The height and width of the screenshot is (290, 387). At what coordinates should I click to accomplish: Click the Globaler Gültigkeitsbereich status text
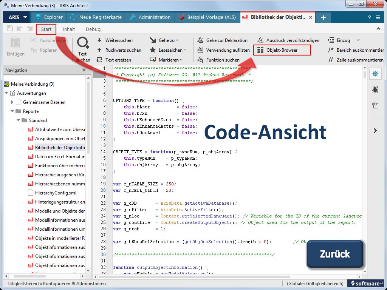point(315,284)
